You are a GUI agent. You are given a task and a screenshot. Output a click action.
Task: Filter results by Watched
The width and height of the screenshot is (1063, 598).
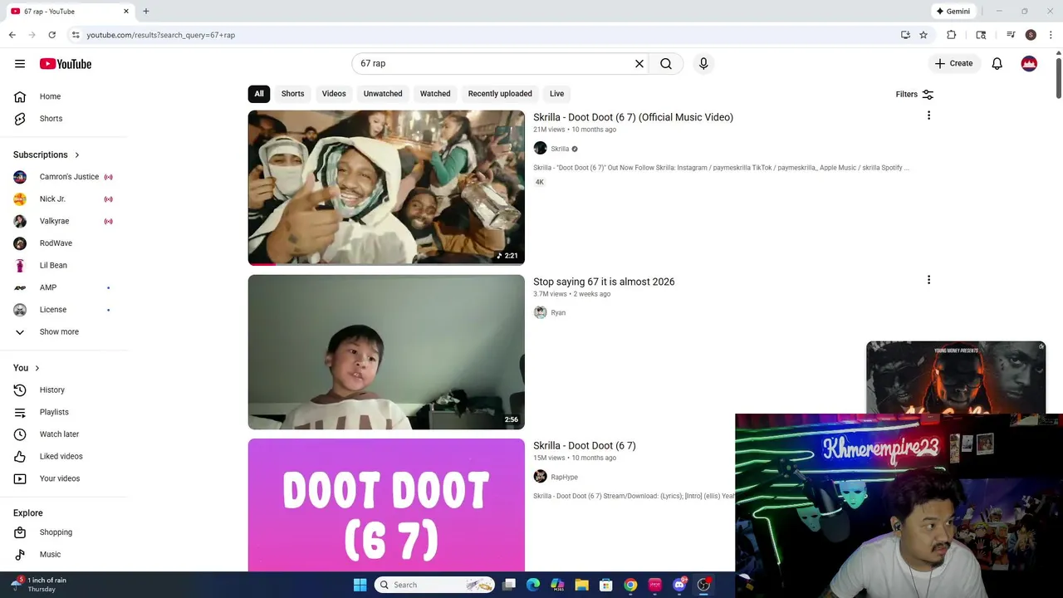(435, 94)
